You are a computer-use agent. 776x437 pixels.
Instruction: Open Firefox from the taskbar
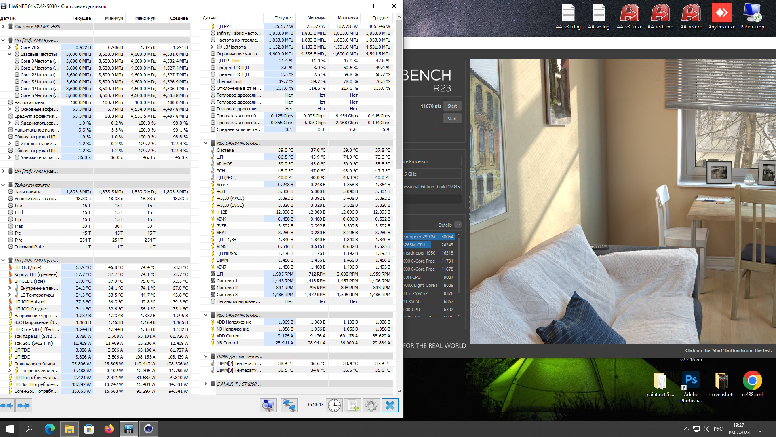(109, 429)
